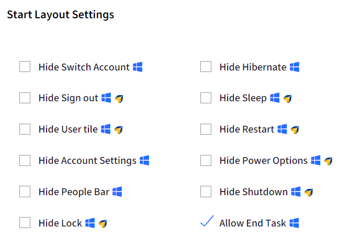
Task: Click the bird icon beside Hide Lock
Action: coord(103,223)
